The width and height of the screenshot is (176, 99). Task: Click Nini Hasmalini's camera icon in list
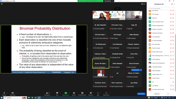173,44
